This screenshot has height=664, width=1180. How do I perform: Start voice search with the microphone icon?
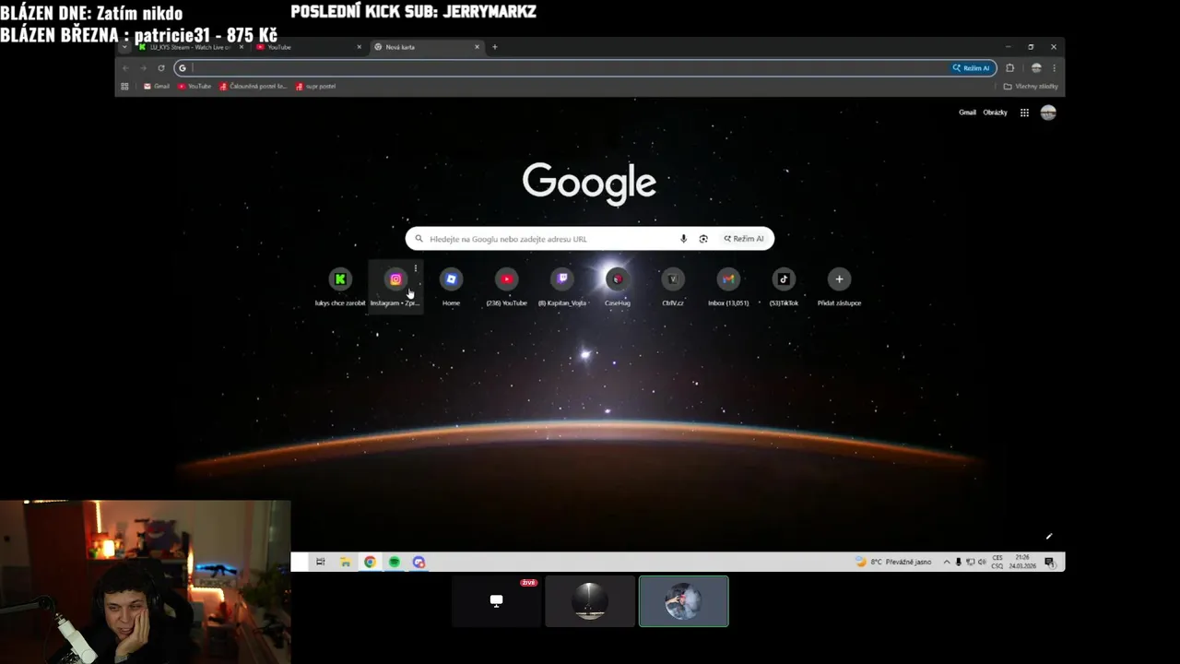tap(683, 239)
